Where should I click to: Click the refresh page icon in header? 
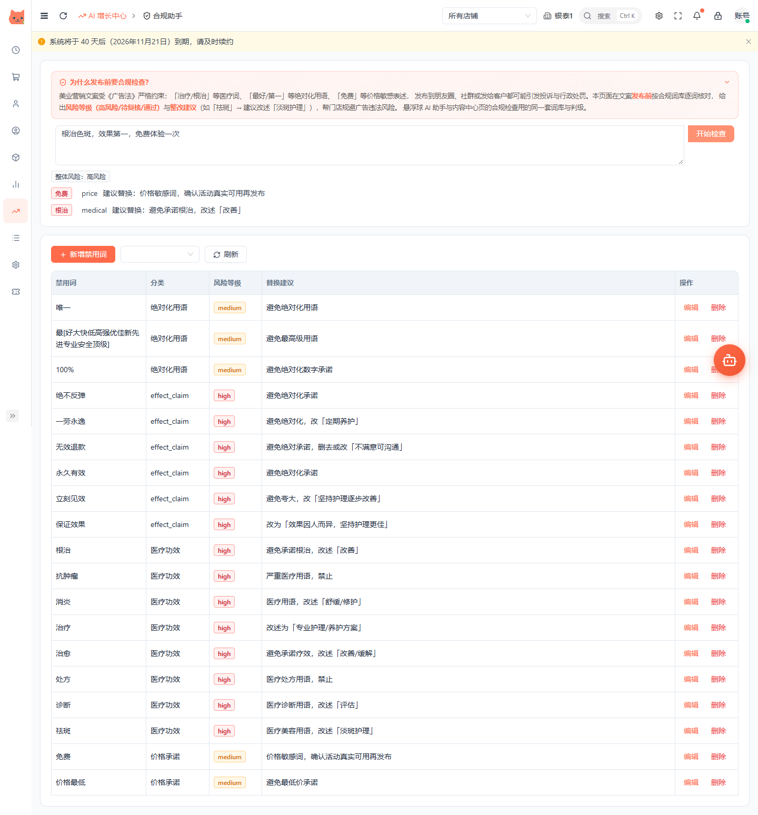coord(63,16)
